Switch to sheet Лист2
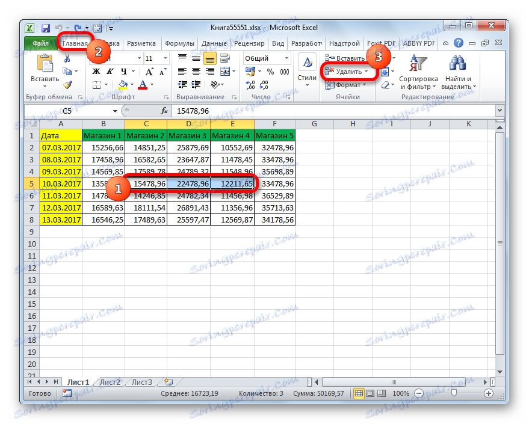 [110, 382]
